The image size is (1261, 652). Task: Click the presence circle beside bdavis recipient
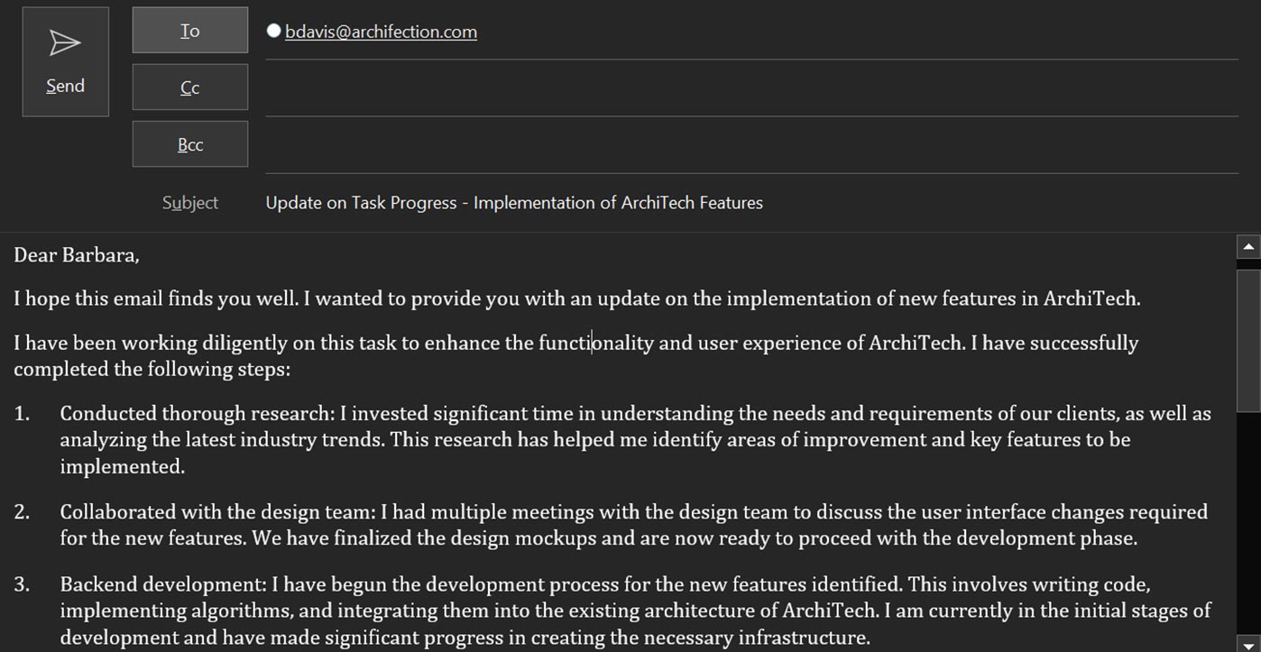(274, 32)
